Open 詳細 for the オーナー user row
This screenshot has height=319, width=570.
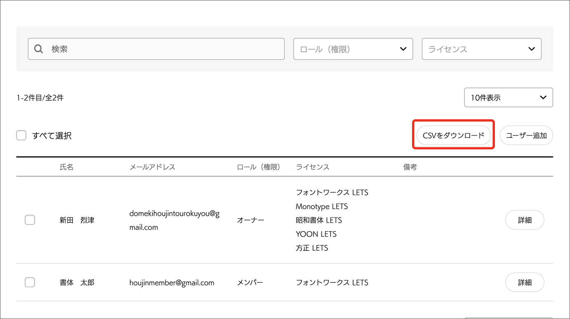click(524, 220)
